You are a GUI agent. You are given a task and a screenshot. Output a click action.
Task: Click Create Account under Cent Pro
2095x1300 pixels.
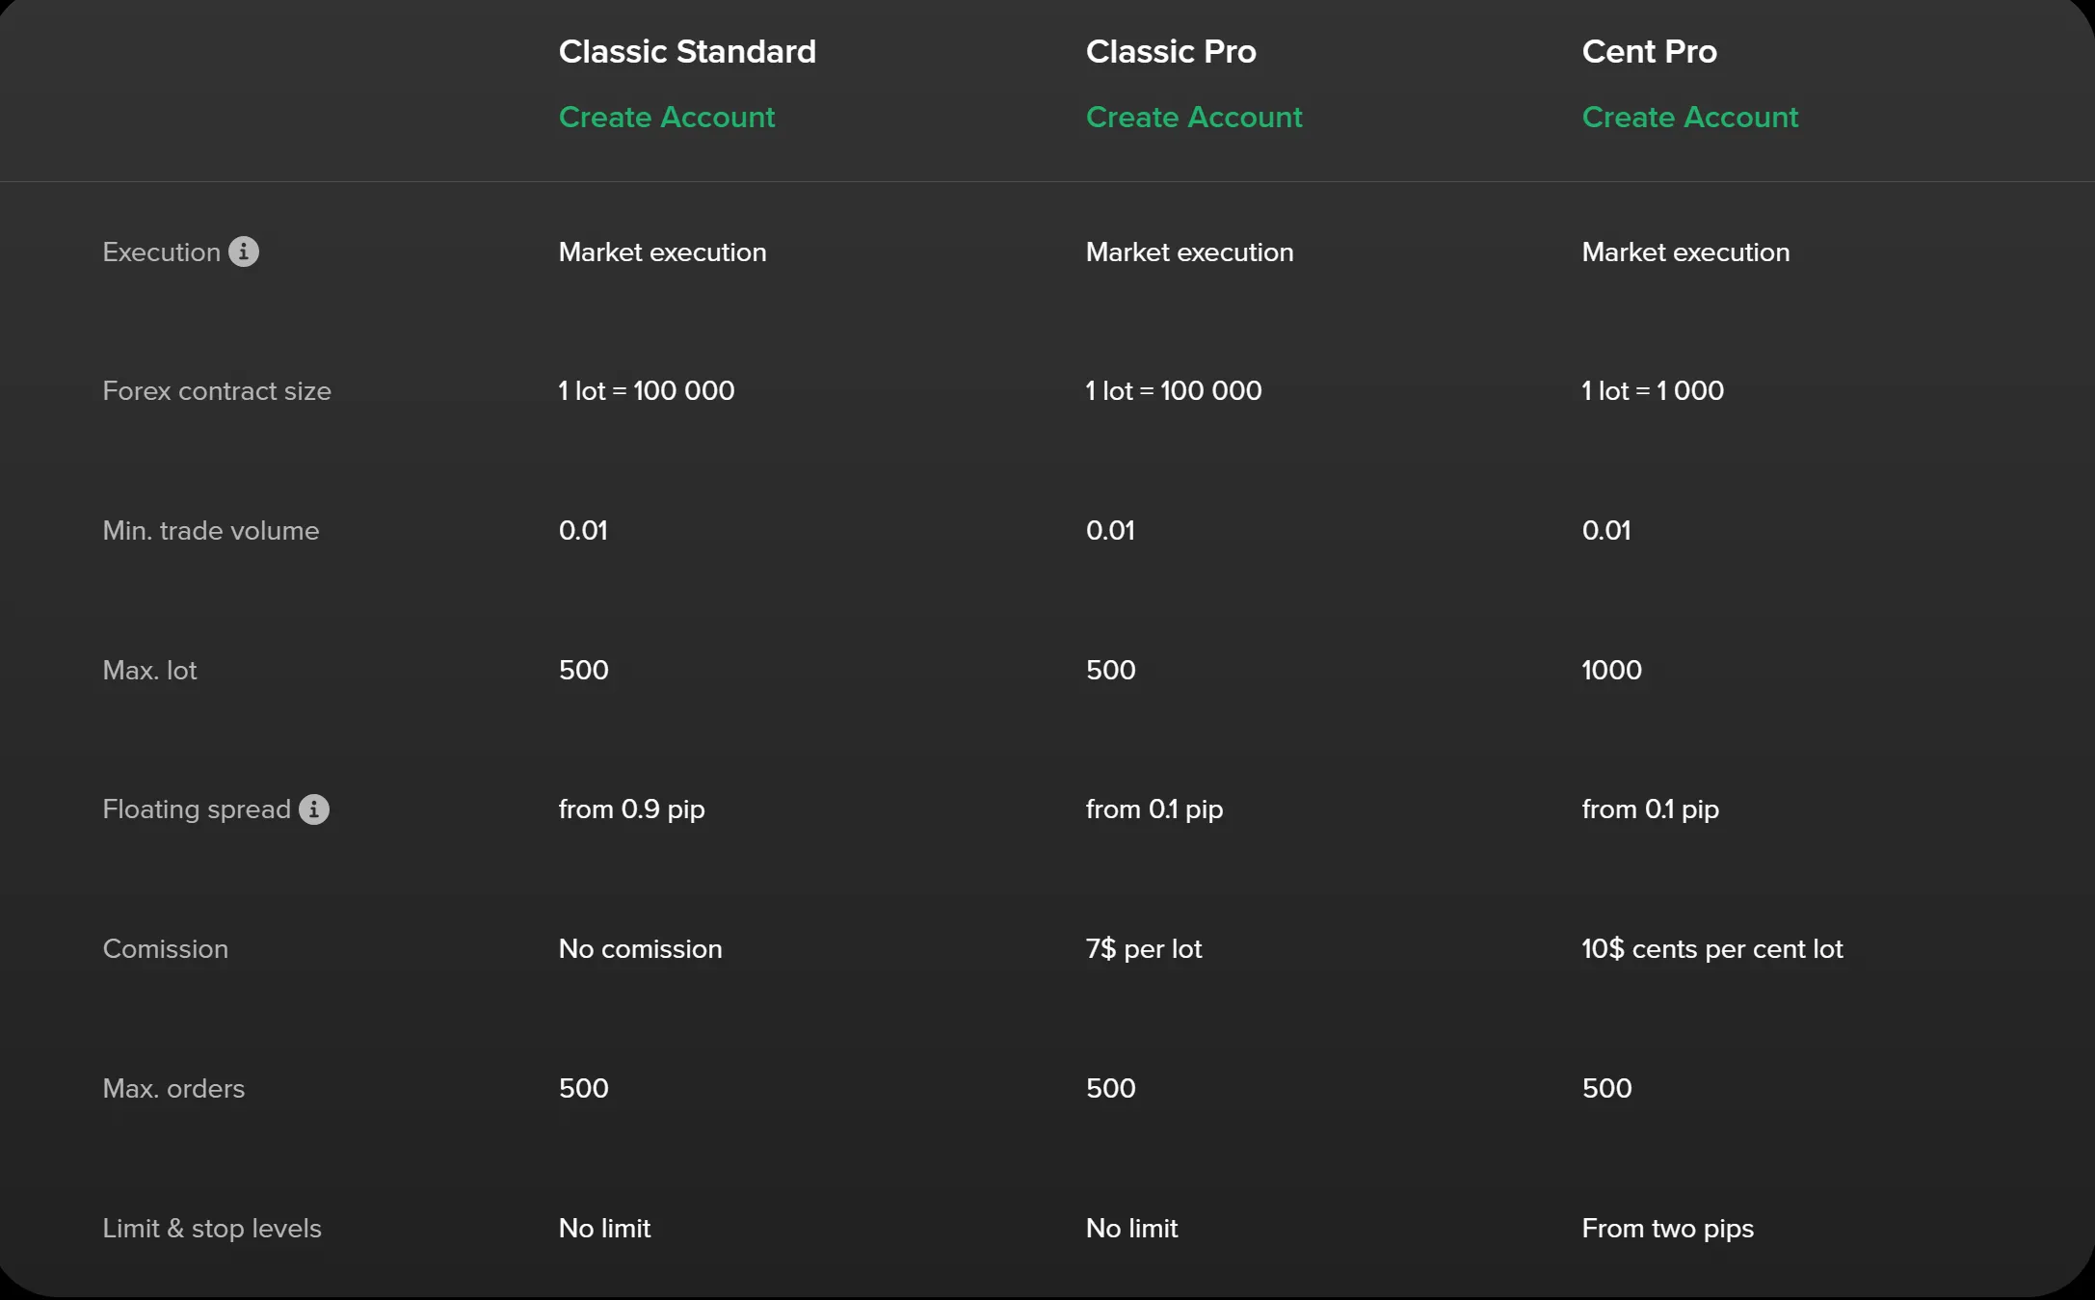point(1690,117)
